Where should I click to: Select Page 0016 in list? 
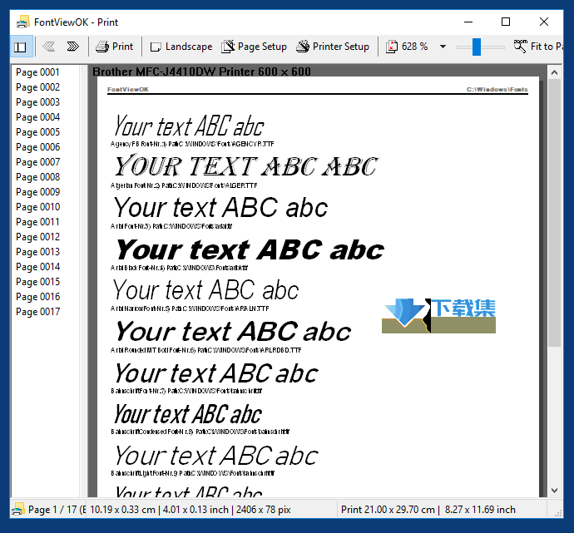(x=37, y=297)
